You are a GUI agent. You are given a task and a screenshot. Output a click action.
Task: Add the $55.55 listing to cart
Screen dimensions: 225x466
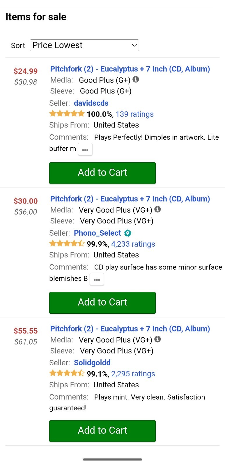point(102,431)
